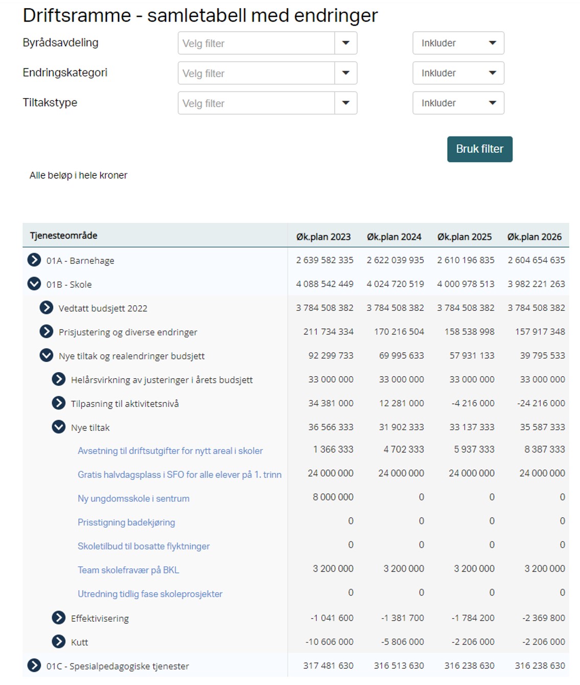Expand Vedtatt budsjett 2022 chevron icon
580x685 pixels.
(47, 308)
